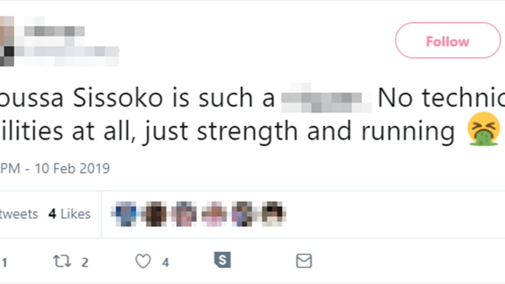Like the tweet with the heart icon
Screen dimensions: 505x284
[x=143, y=262]
